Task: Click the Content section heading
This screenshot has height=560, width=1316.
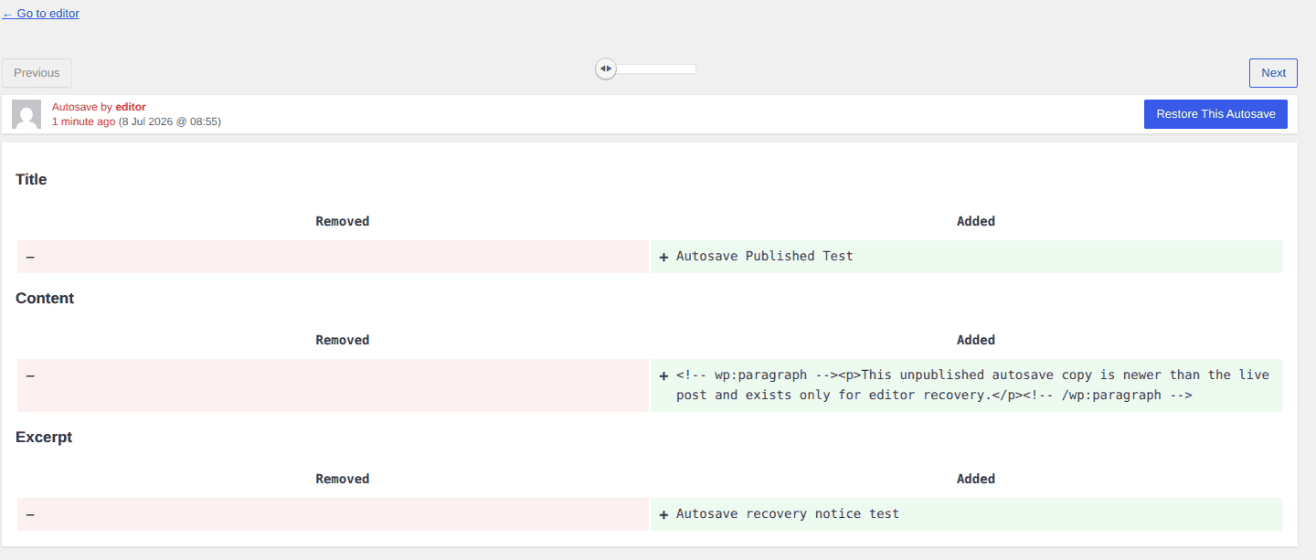Action: pyautogui.click(x=45, y=299)
